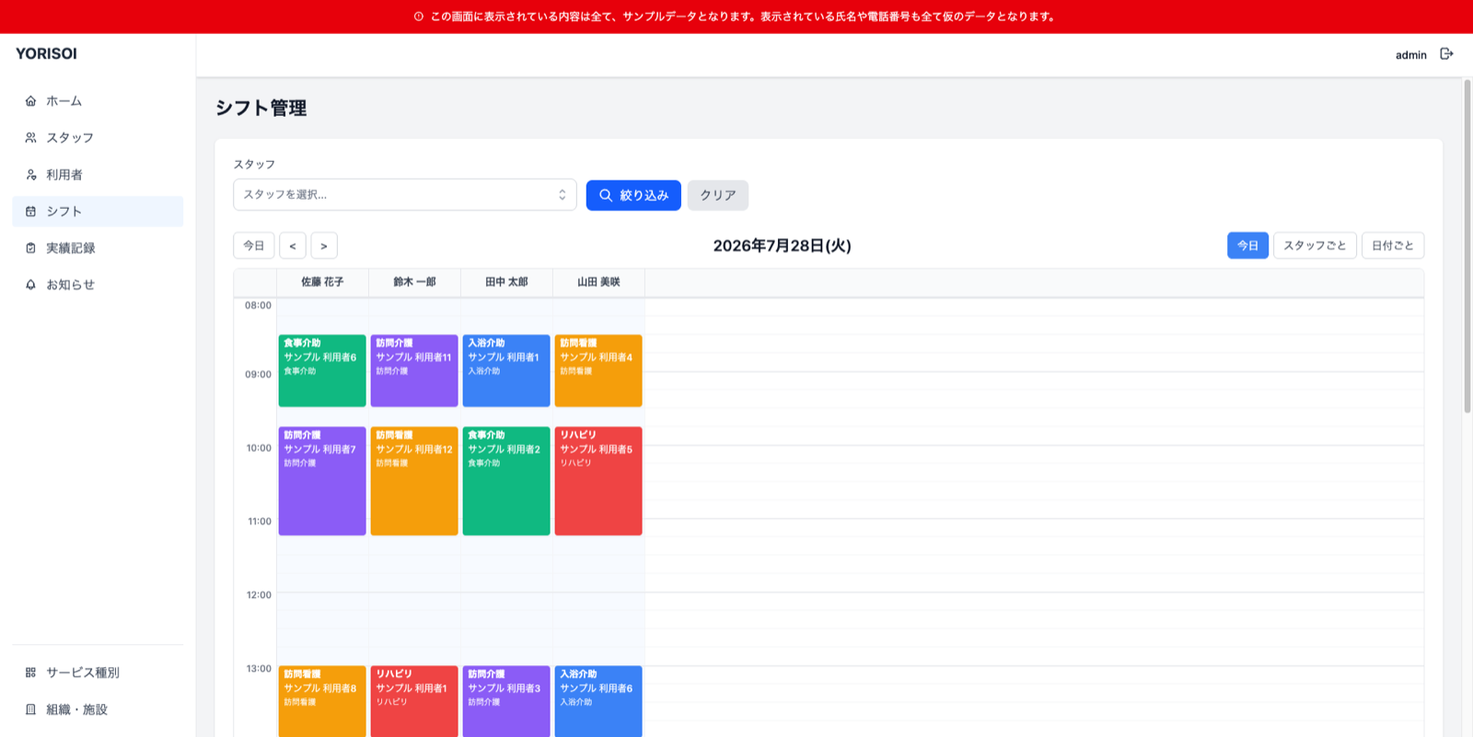Open purple 訪問介護 shift for 利用者3
Screen dimensions: 1473x737
tap(506, 701)
